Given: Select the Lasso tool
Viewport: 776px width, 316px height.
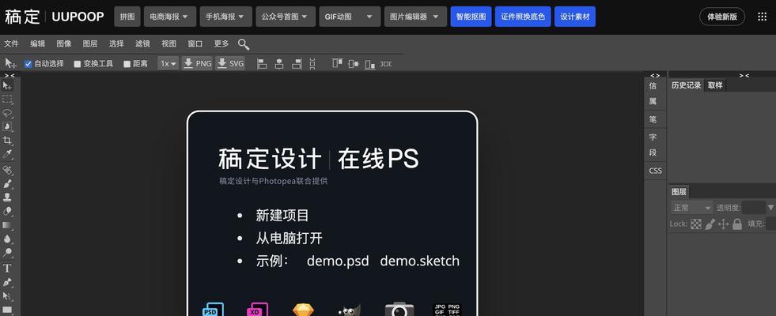Looking at the screenshot, I should click(7, 113).
